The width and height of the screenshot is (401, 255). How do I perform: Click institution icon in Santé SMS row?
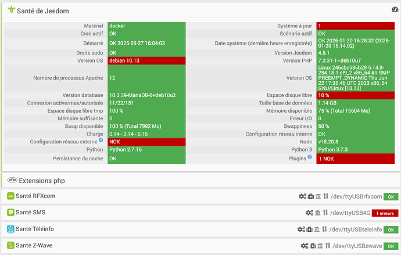coord(318,213)
